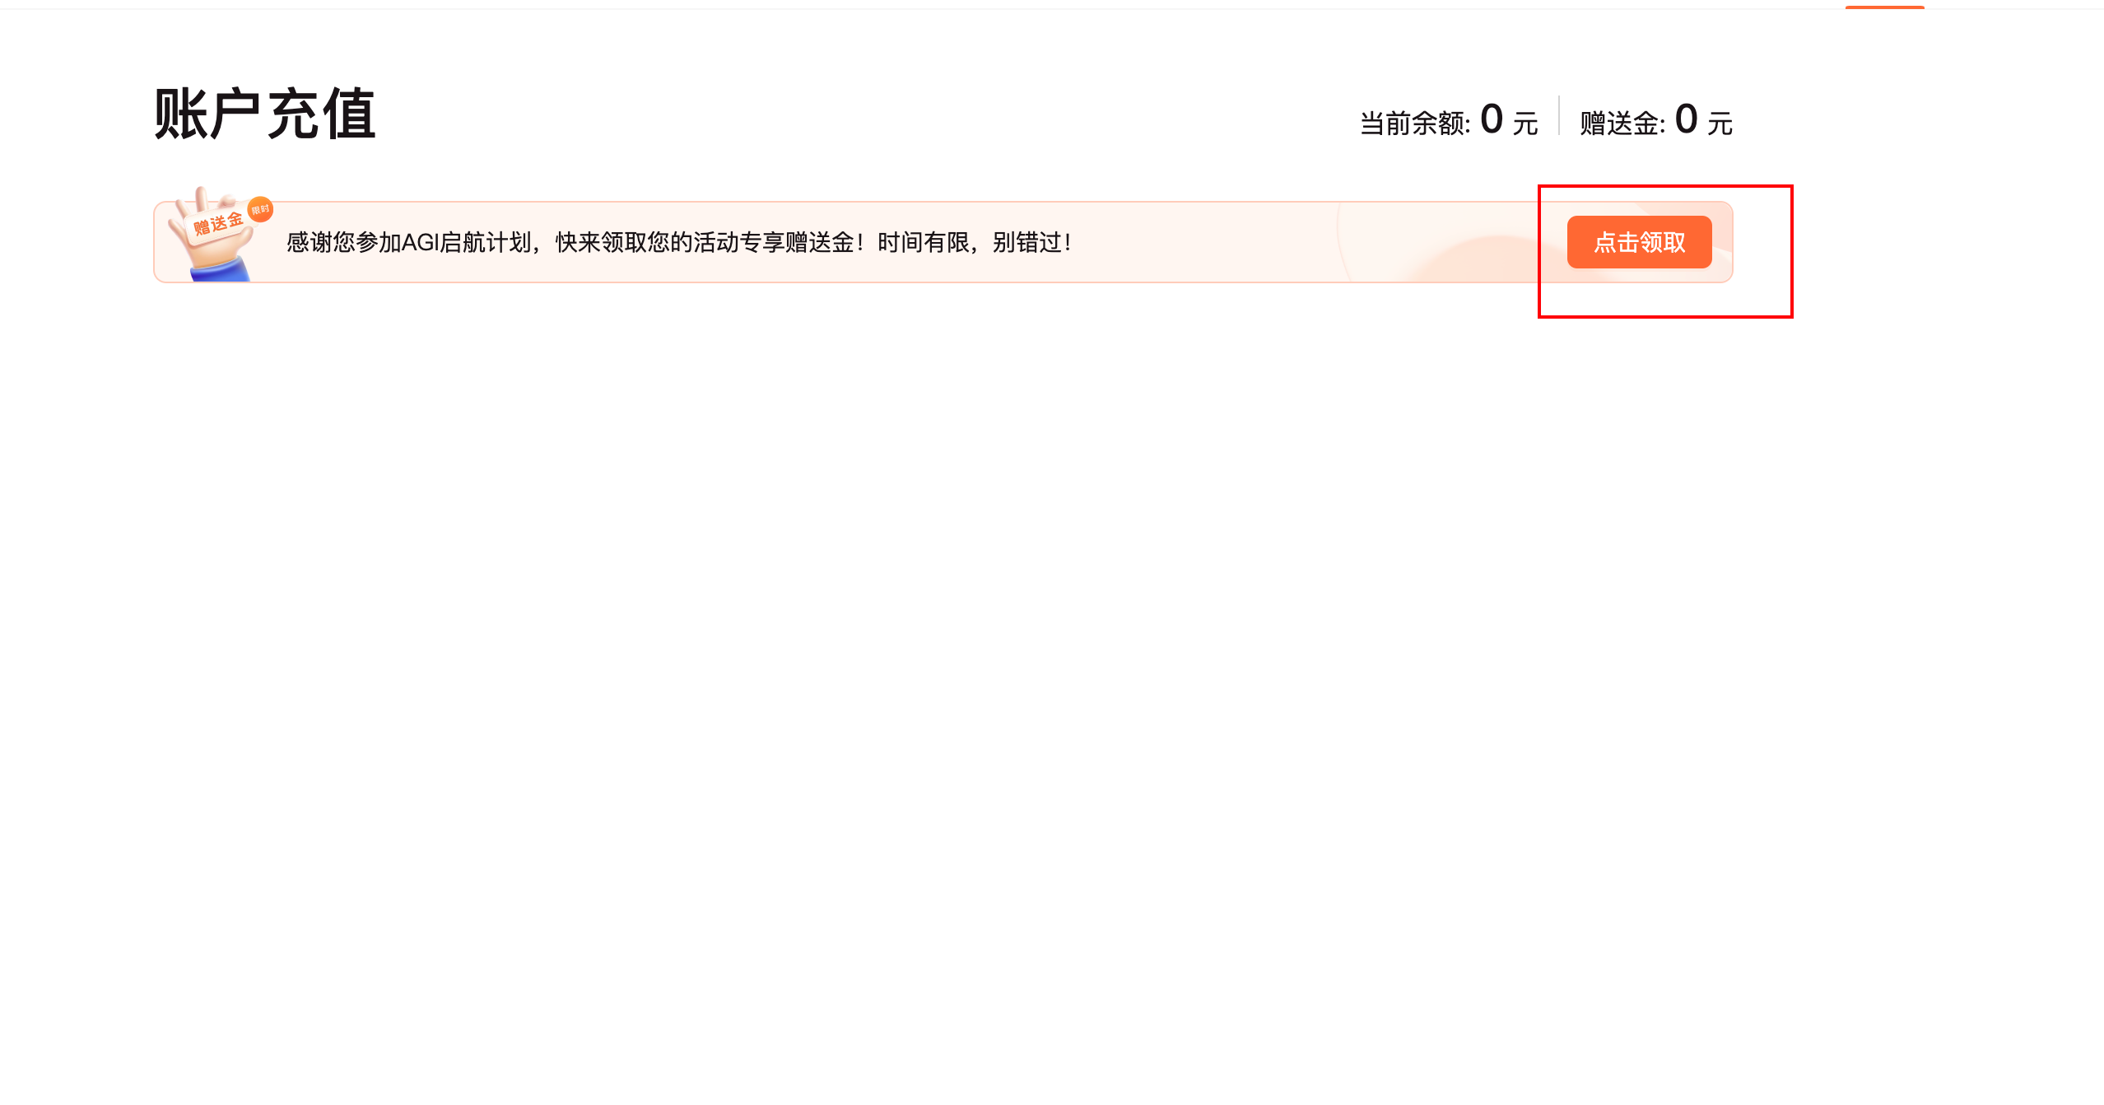The width and height of the screenshot is (2104, 1105).
Task: Click the orange 点击领取 button
Action: point(1639,242)
